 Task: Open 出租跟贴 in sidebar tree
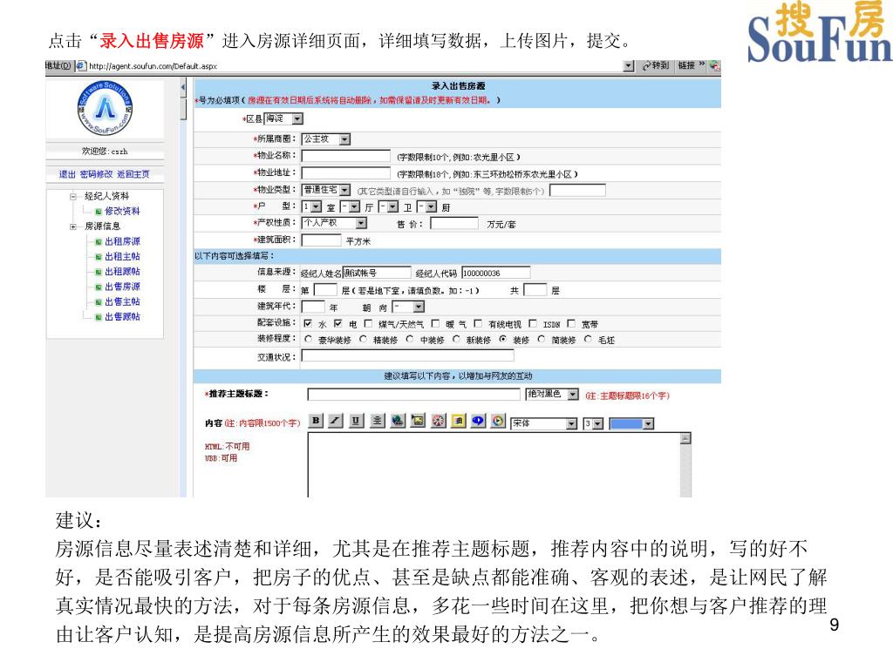(x=122, y=272)
